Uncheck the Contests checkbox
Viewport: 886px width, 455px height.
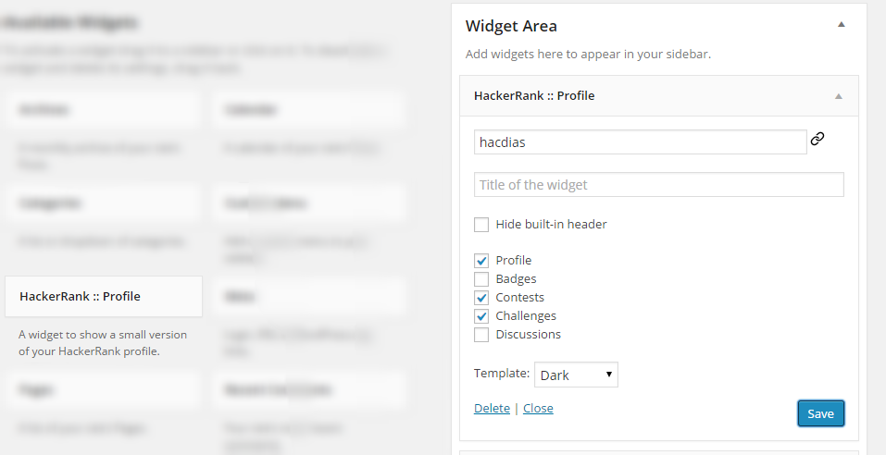481,298
